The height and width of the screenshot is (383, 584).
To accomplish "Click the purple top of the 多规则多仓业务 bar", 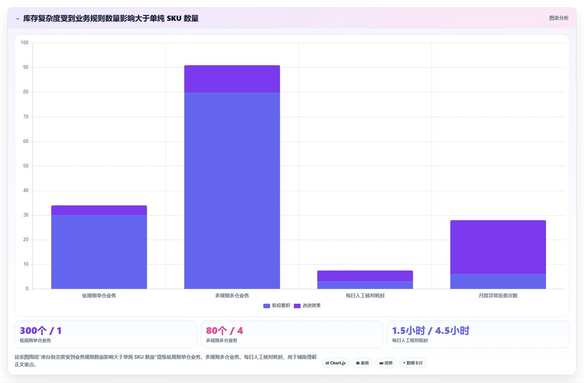I will click(232, 79).
